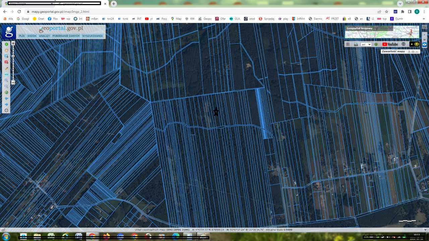Open the WYSZUKIWANIA menu
This screenshot has width=429, height=241.
[92, 36]
